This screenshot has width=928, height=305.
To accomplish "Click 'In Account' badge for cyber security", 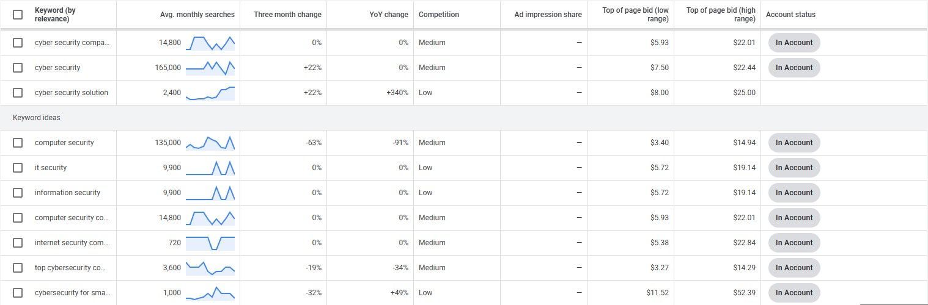I will coord(794,68).
